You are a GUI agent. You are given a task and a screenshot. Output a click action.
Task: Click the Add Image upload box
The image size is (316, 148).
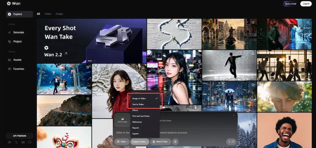click(x=122, y=120)
